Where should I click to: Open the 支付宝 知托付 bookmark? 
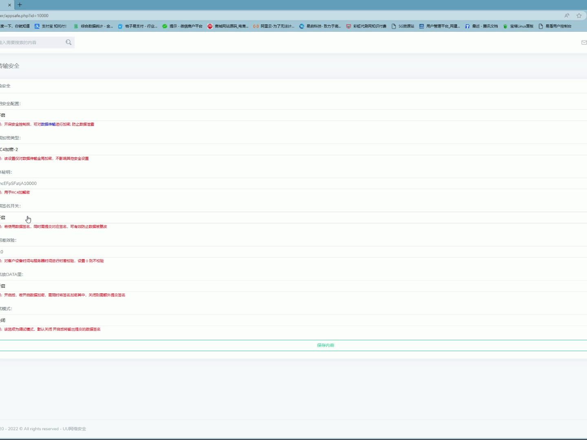(x=51, y=26)
